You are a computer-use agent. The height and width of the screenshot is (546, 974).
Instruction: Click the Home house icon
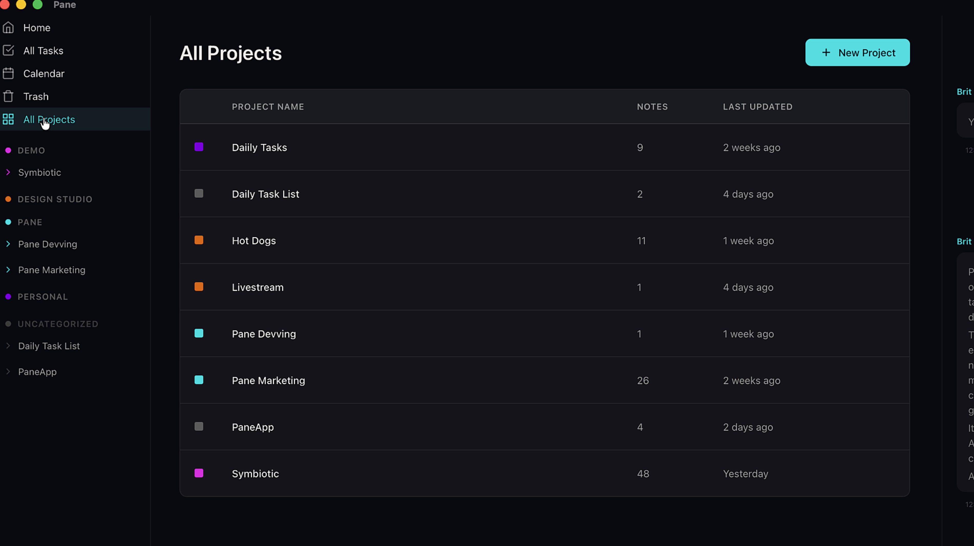[x=8, y=28]
